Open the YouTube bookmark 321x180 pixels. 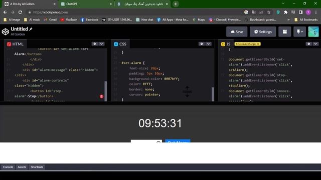click(x=69, y=19)
